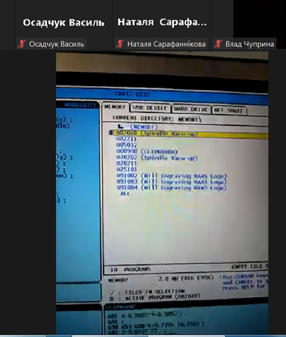Select program O09998 (CLIPBOARD)
The height and width of the screenshot is (337, 286).
coord(147,151)
